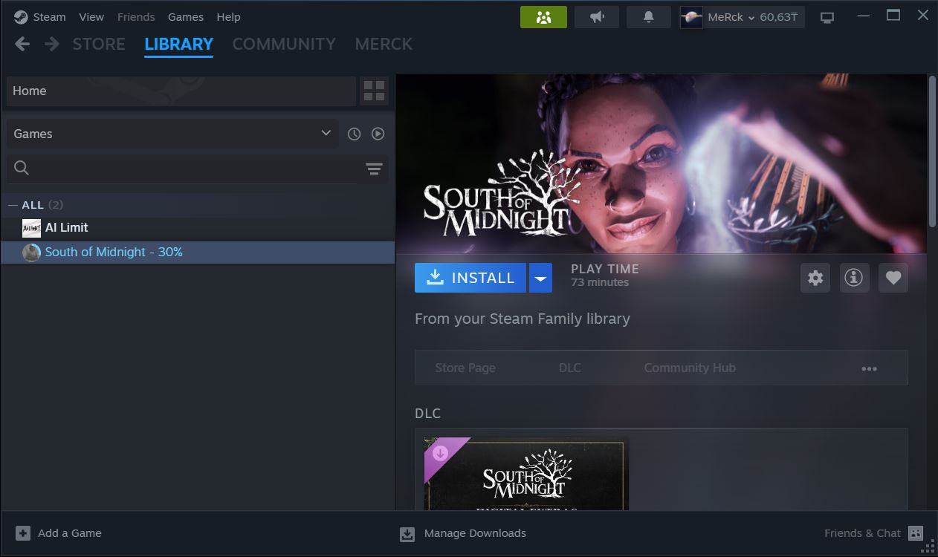Open the Steam menu
Viewport: 938px width, 557px height.
tap(40, 16)
